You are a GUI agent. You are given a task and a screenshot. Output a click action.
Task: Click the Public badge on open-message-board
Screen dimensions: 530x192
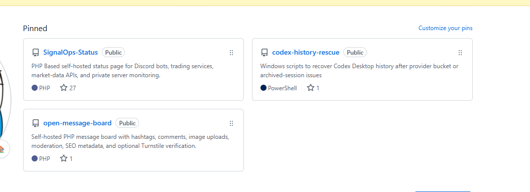[127, 123]
